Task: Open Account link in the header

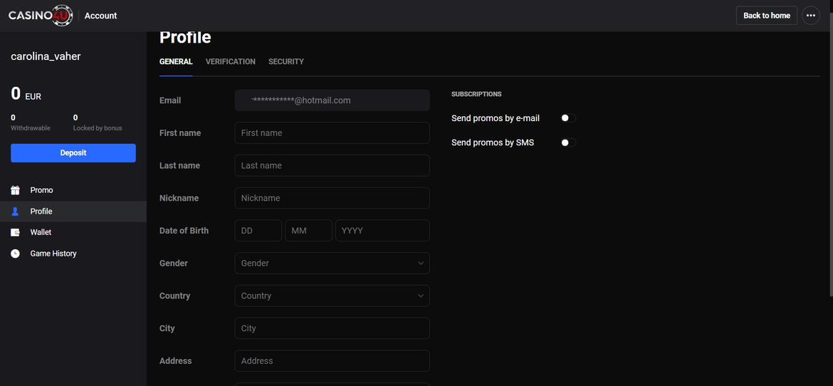Action: (100, 16)
